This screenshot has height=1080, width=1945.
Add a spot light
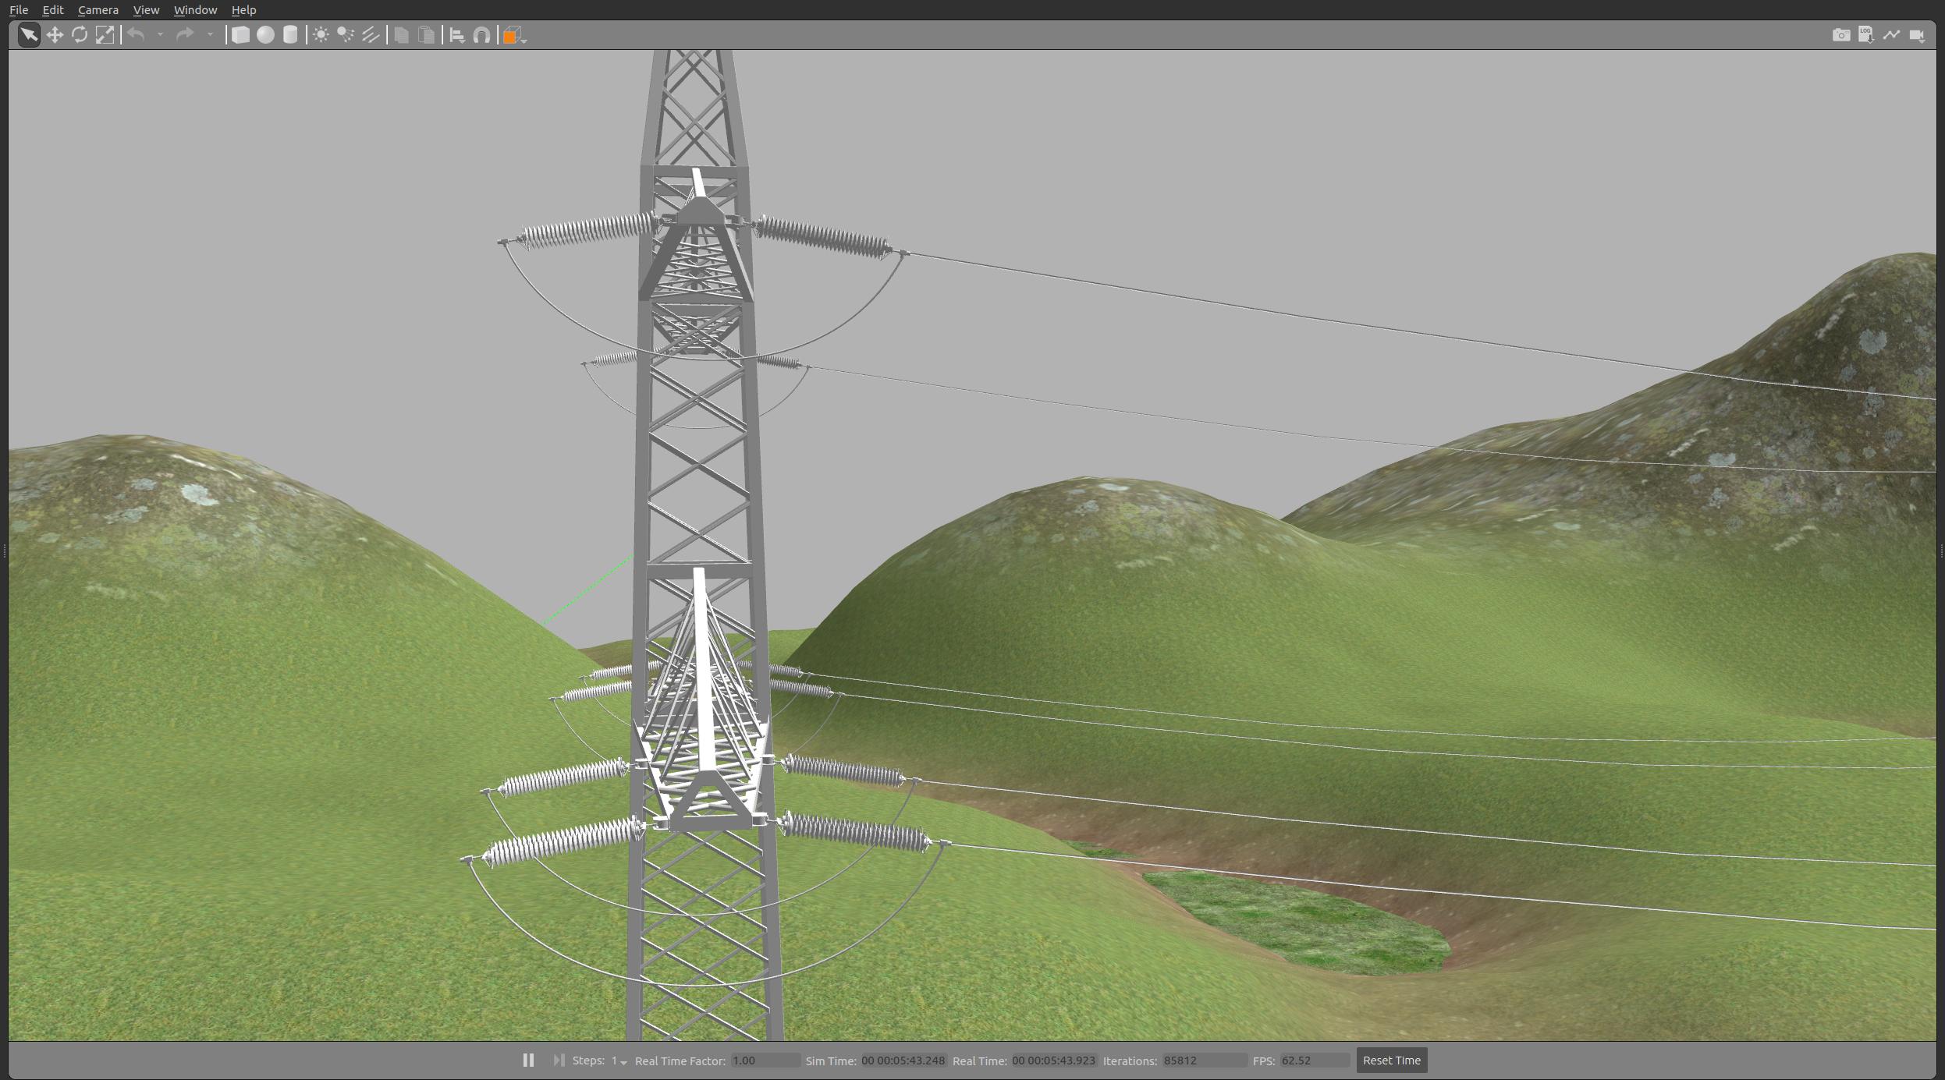click(x=346, y=35)
